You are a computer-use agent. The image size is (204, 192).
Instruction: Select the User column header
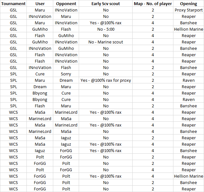(40, 4)
